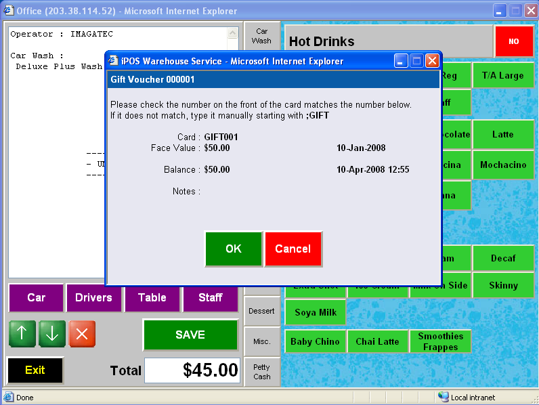Click the green up arrow icon
539x405 pixels.
point(22,334)
